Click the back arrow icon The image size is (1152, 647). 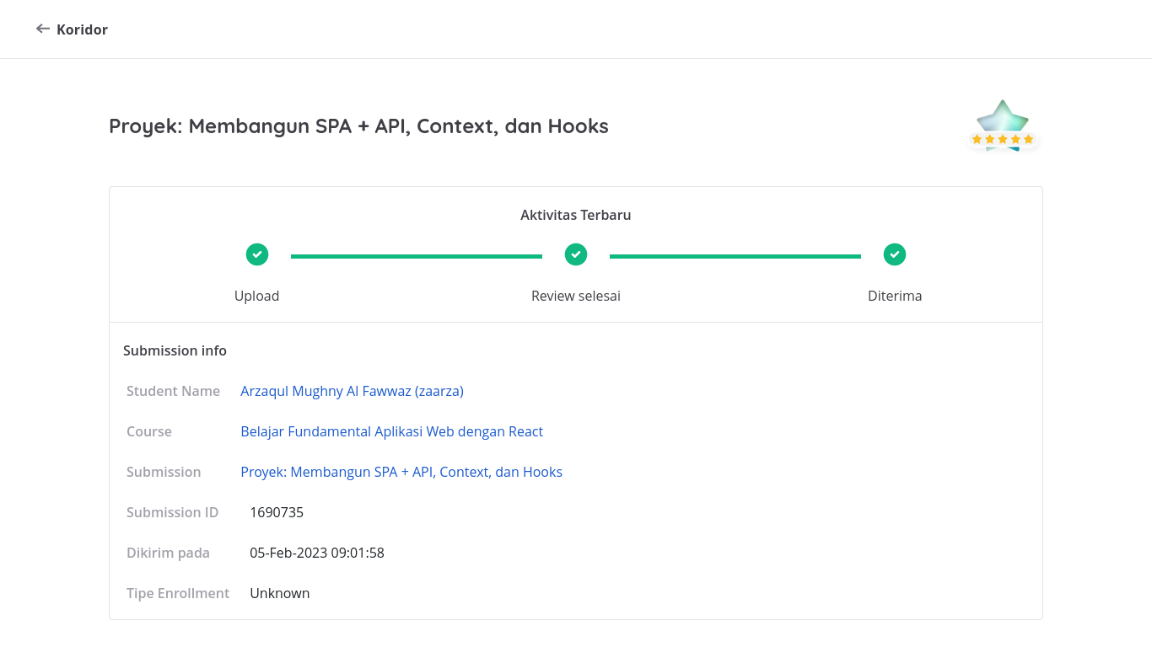43,29
